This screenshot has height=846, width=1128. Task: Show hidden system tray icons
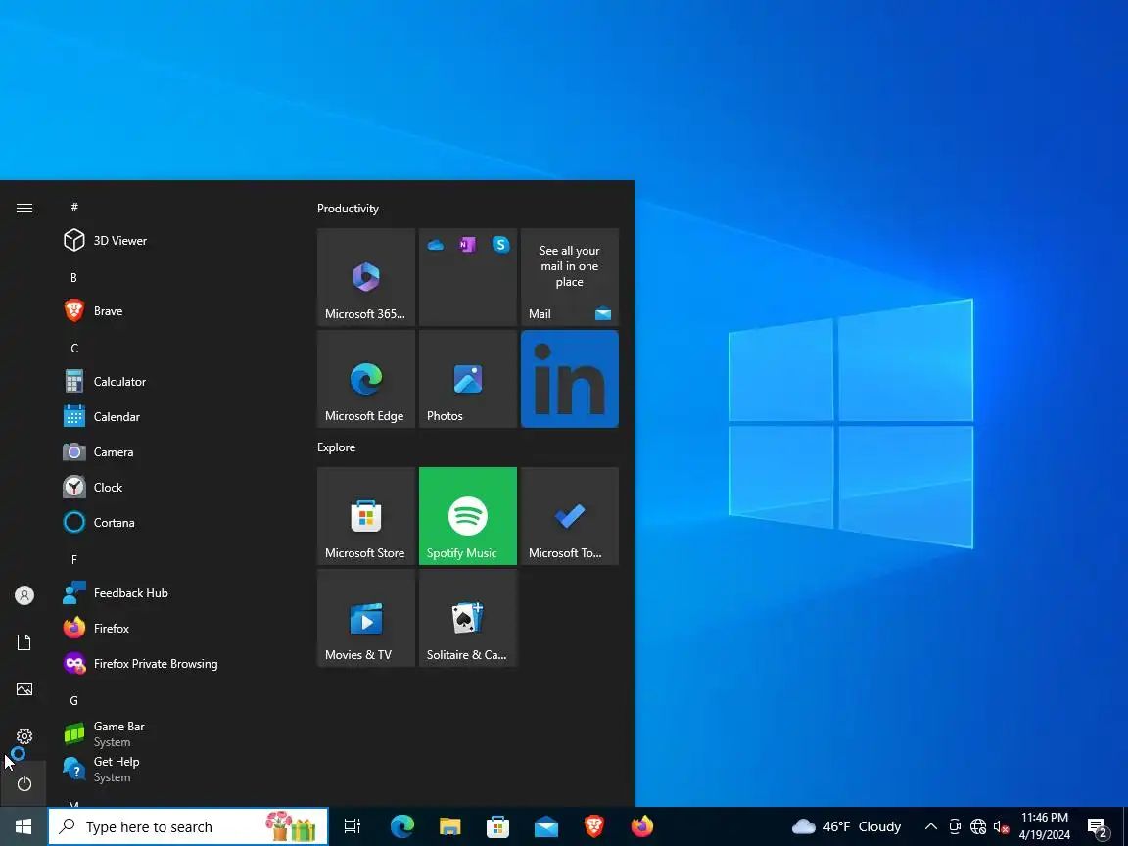[x=931, y=826]
